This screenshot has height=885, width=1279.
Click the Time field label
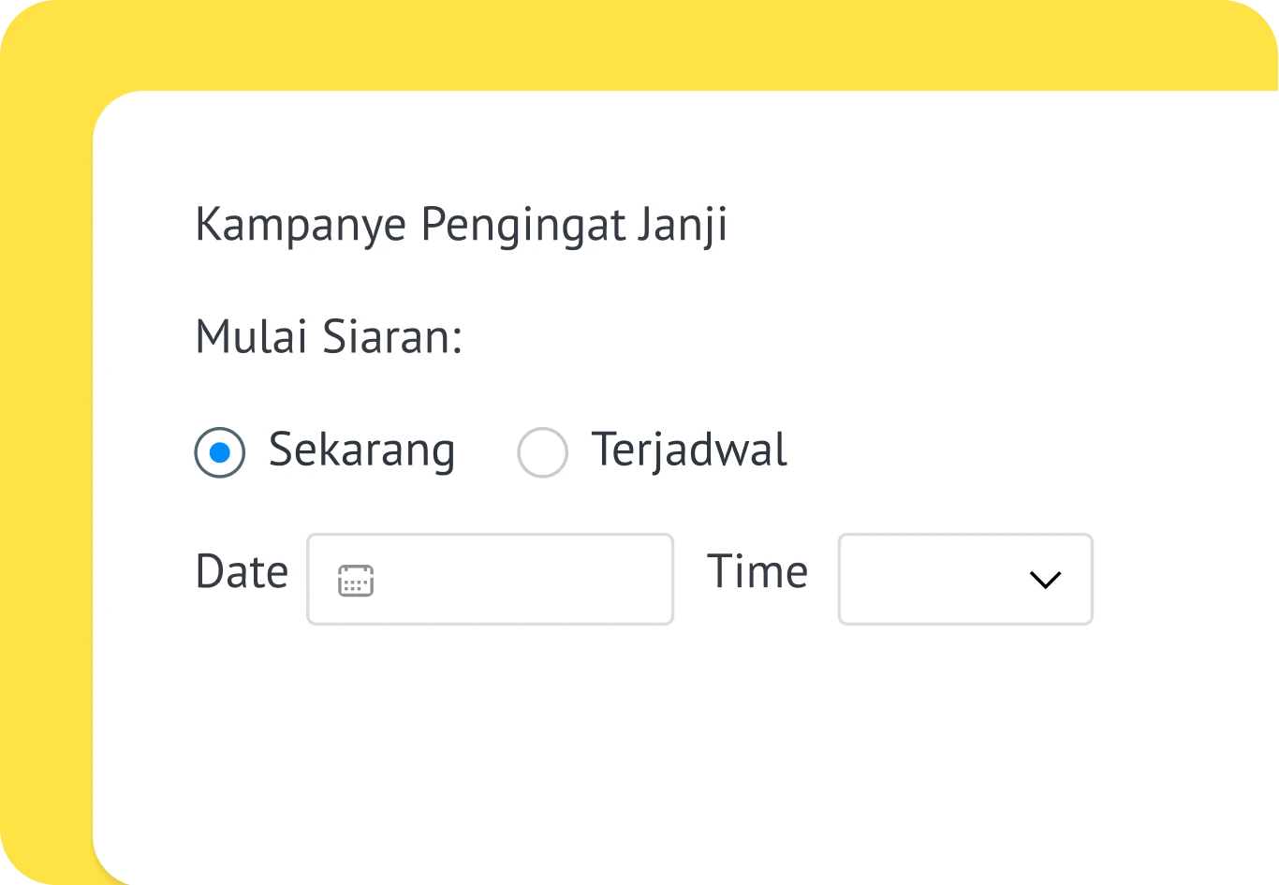(x=757, y=572)
